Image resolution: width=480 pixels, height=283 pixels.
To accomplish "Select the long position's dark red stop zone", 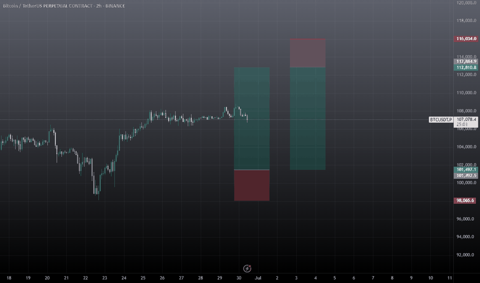I will coord(252,185).
